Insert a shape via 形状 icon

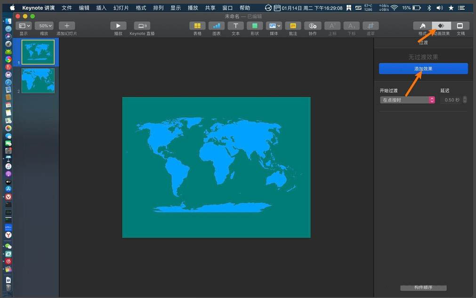tap(255, 26)
